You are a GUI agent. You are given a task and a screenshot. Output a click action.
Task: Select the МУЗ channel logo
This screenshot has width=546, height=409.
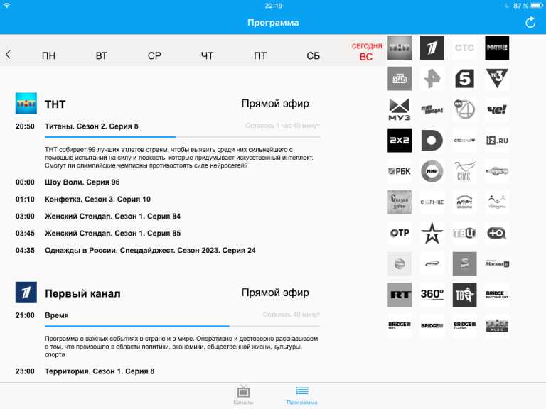pos(400,109)
